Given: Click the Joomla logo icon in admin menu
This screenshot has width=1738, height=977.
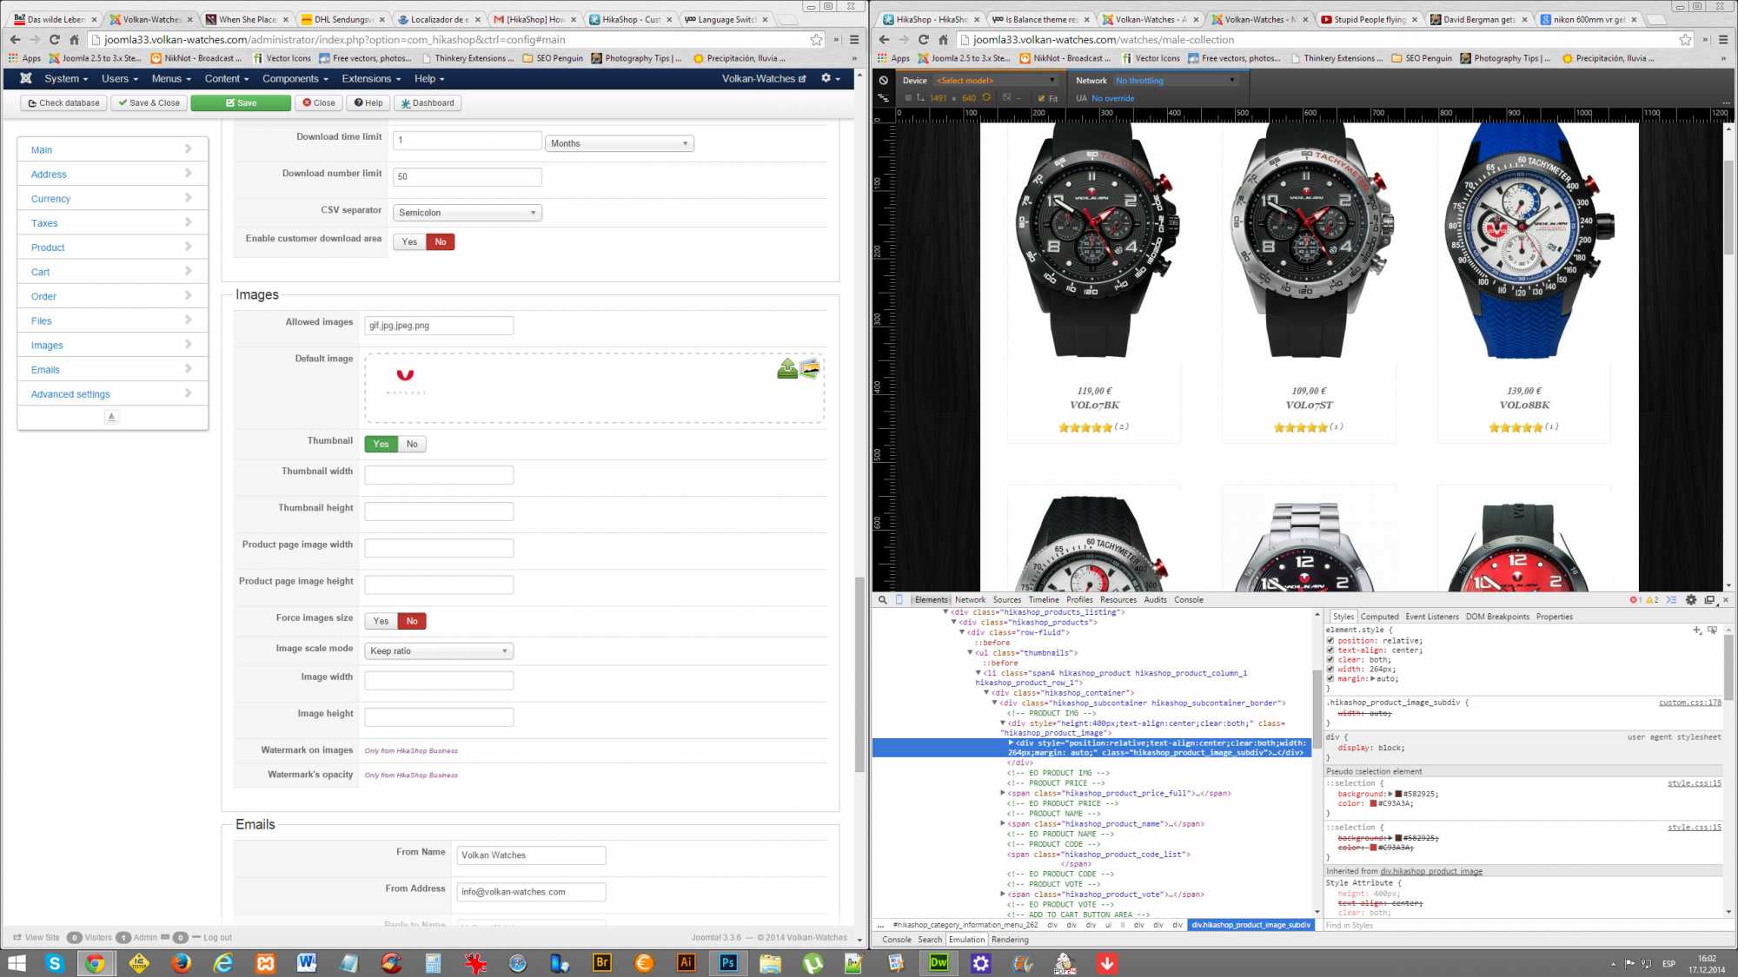Looking at the screenshot, I should coord(26,78).
